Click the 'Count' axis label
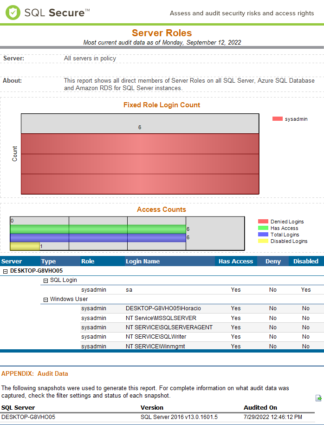 [x=15, y=154]
